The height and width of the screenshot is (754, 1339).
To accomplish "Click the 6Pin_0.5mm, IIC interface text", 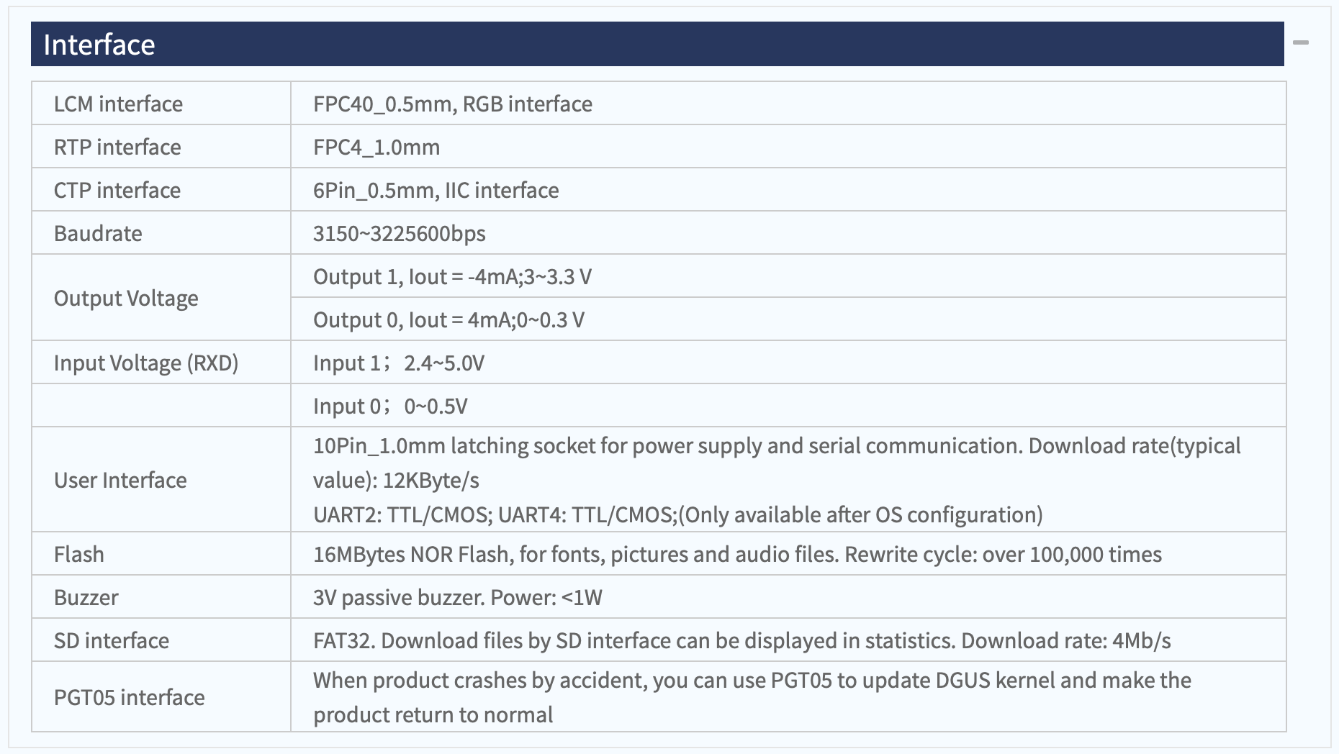I will click(x=436, y=190).
